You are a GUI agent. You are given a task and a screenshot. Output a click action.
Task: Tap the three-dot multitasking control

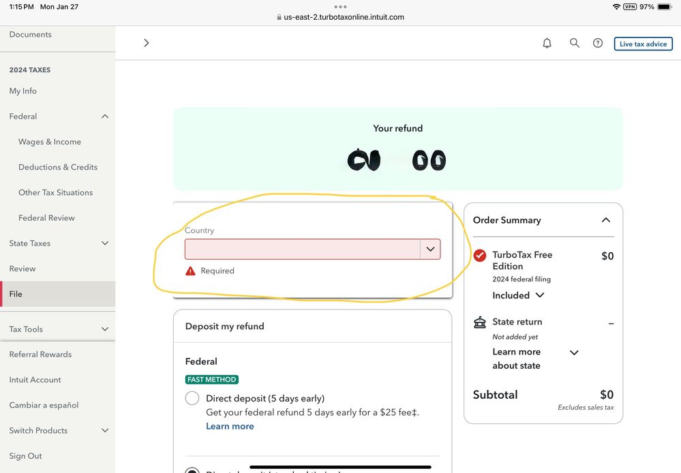click(x=341, y=7)
